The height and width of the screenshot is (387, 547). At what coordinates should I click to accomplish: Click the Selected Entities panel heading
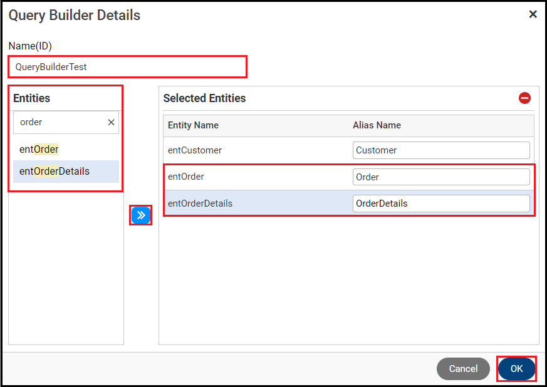click(204, 98)
